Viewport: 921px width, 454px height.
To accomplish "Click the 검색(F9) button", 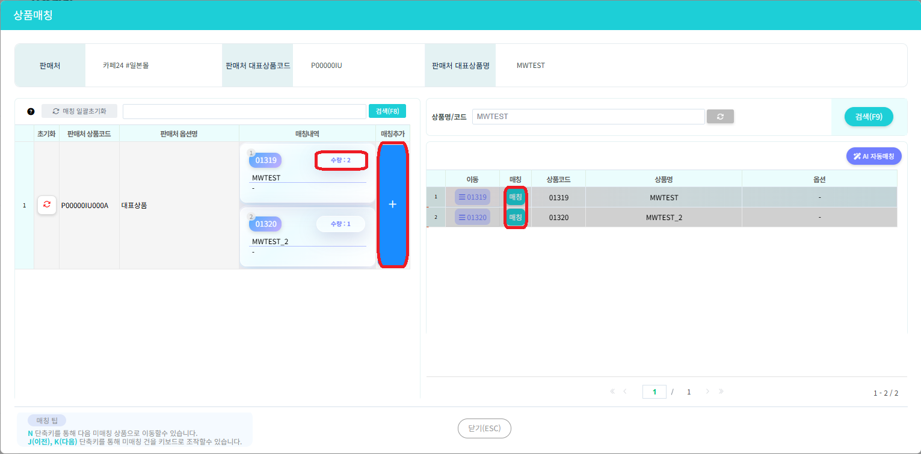I will [x=869, y=117].
